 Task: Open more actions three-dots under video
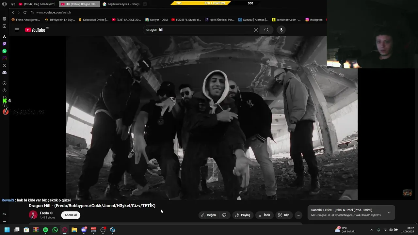click(x=298, y=215)
